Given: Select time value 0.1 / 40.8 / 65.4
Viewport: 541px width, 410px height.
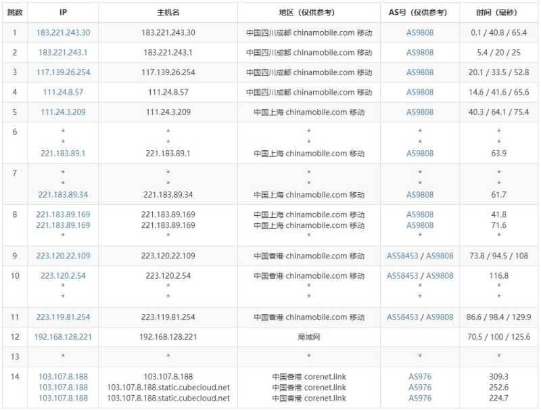Looking at the screenshot, I should (x=498, y=32).
